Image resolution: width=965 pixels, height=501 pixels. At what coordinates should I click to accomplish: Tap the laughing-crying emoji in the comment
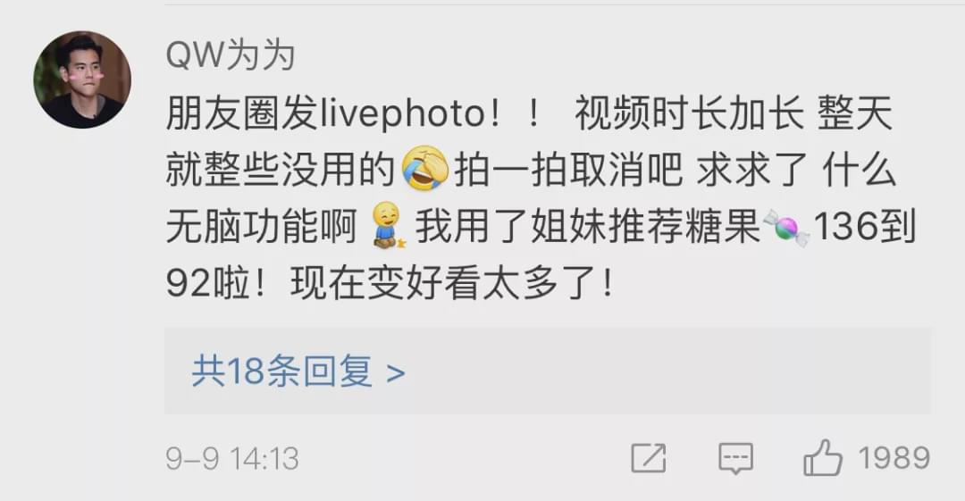tap(425, 167)
